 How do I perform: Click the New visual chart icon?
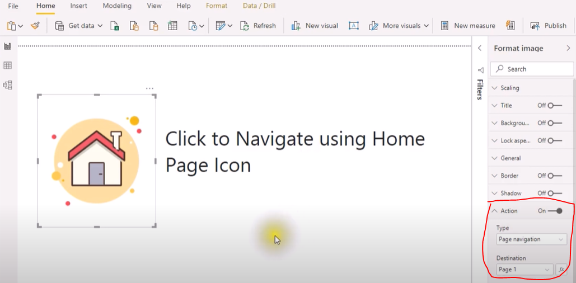point(296,26)
